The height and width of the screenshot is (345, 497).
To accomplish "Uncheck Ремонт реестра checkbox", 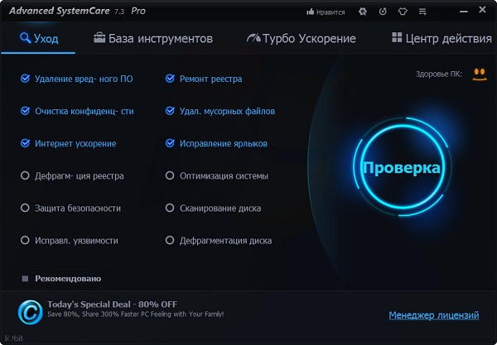I will (x=170, y=79).
